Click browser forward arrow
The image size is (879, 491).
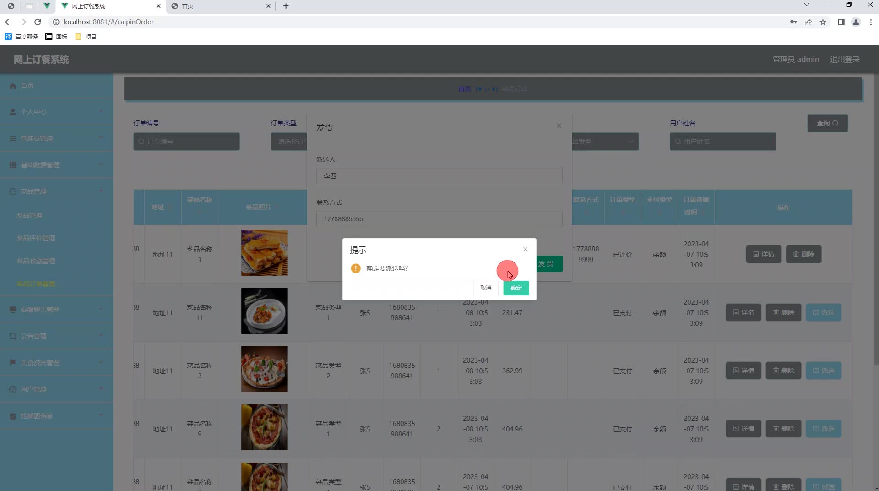point(23,22)
